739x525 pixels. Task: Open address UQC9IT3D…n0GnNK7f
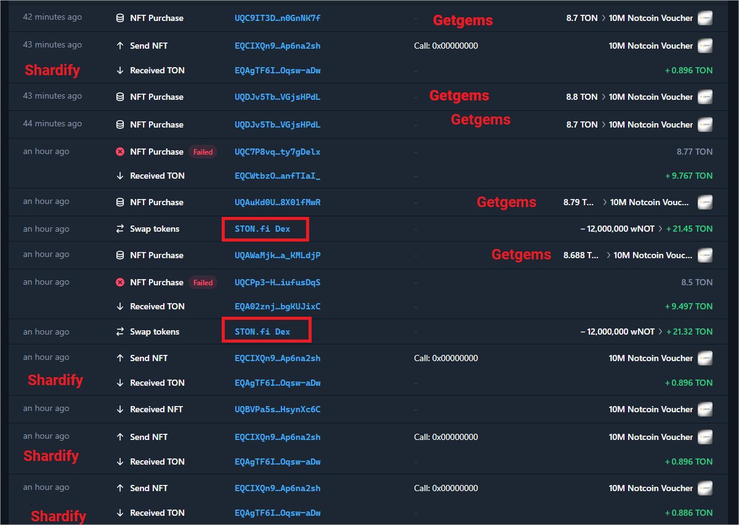[277, 18]
